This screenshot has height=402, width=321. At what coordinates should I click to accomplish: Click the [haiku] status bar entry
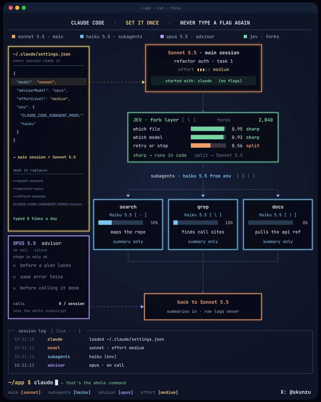(x=83, y=392)
